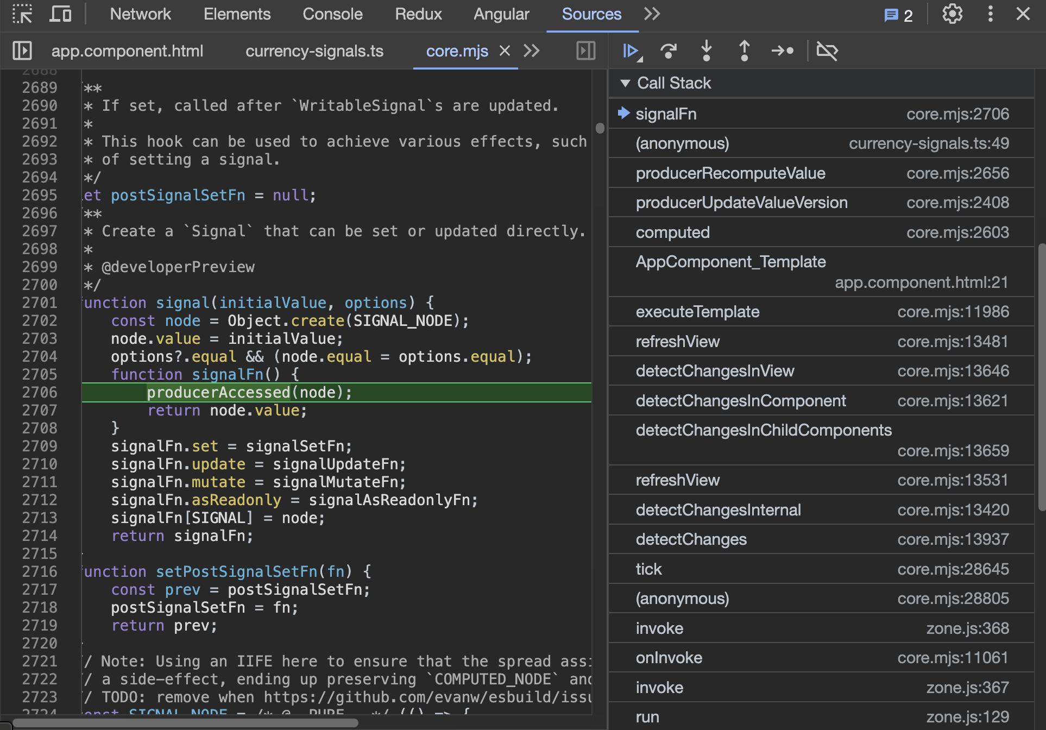Show more open file tabs
This screenshot has height=730, width=1046.
pos(532,51)
